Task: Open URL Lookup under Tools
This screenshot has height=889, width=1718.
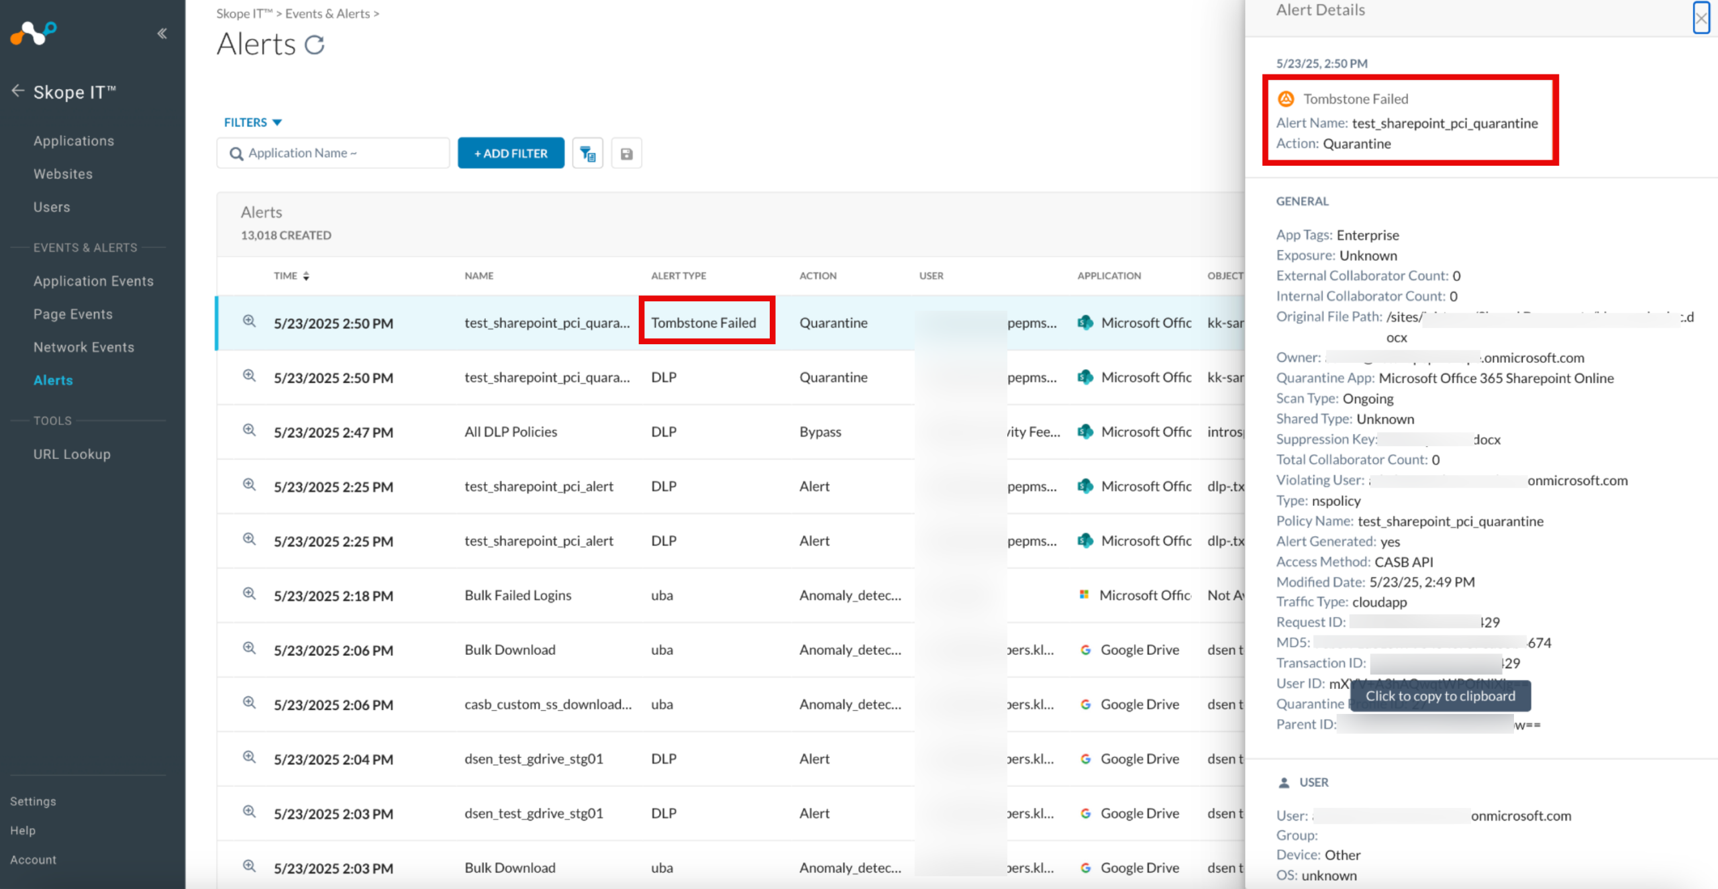Action: (72, 454)
